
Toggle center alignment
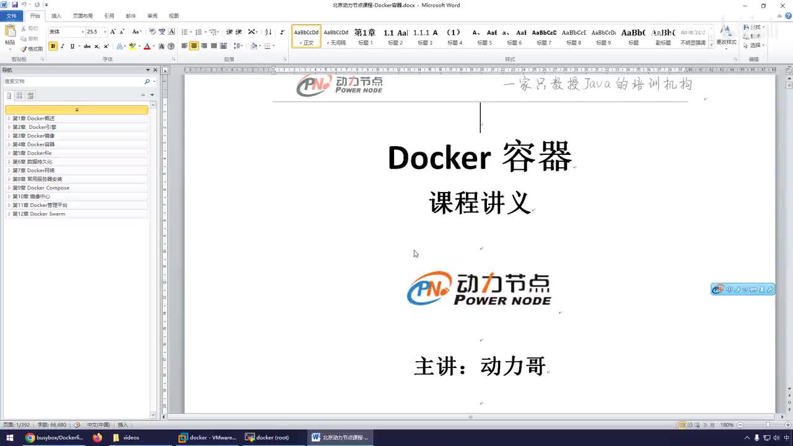pos(194,46)
